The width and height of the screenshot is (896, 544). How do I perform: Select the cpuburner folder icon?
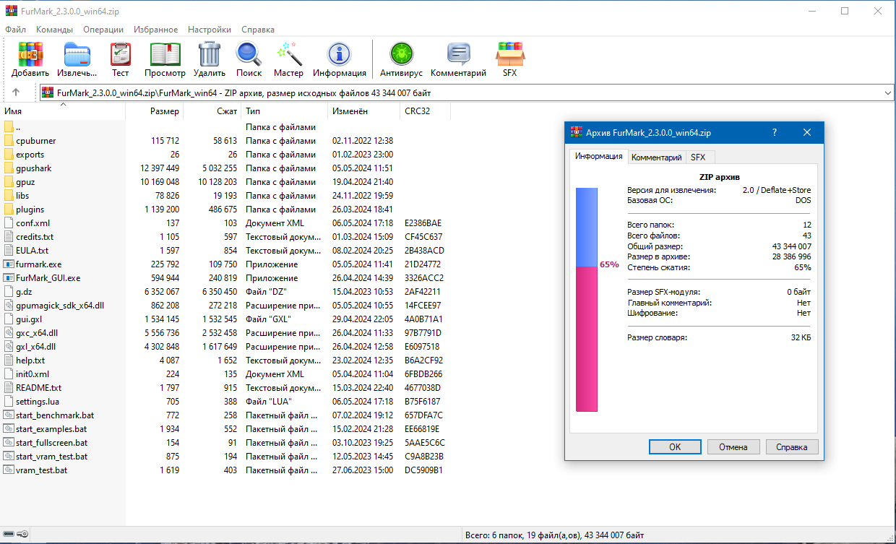(x=9, y=141)
